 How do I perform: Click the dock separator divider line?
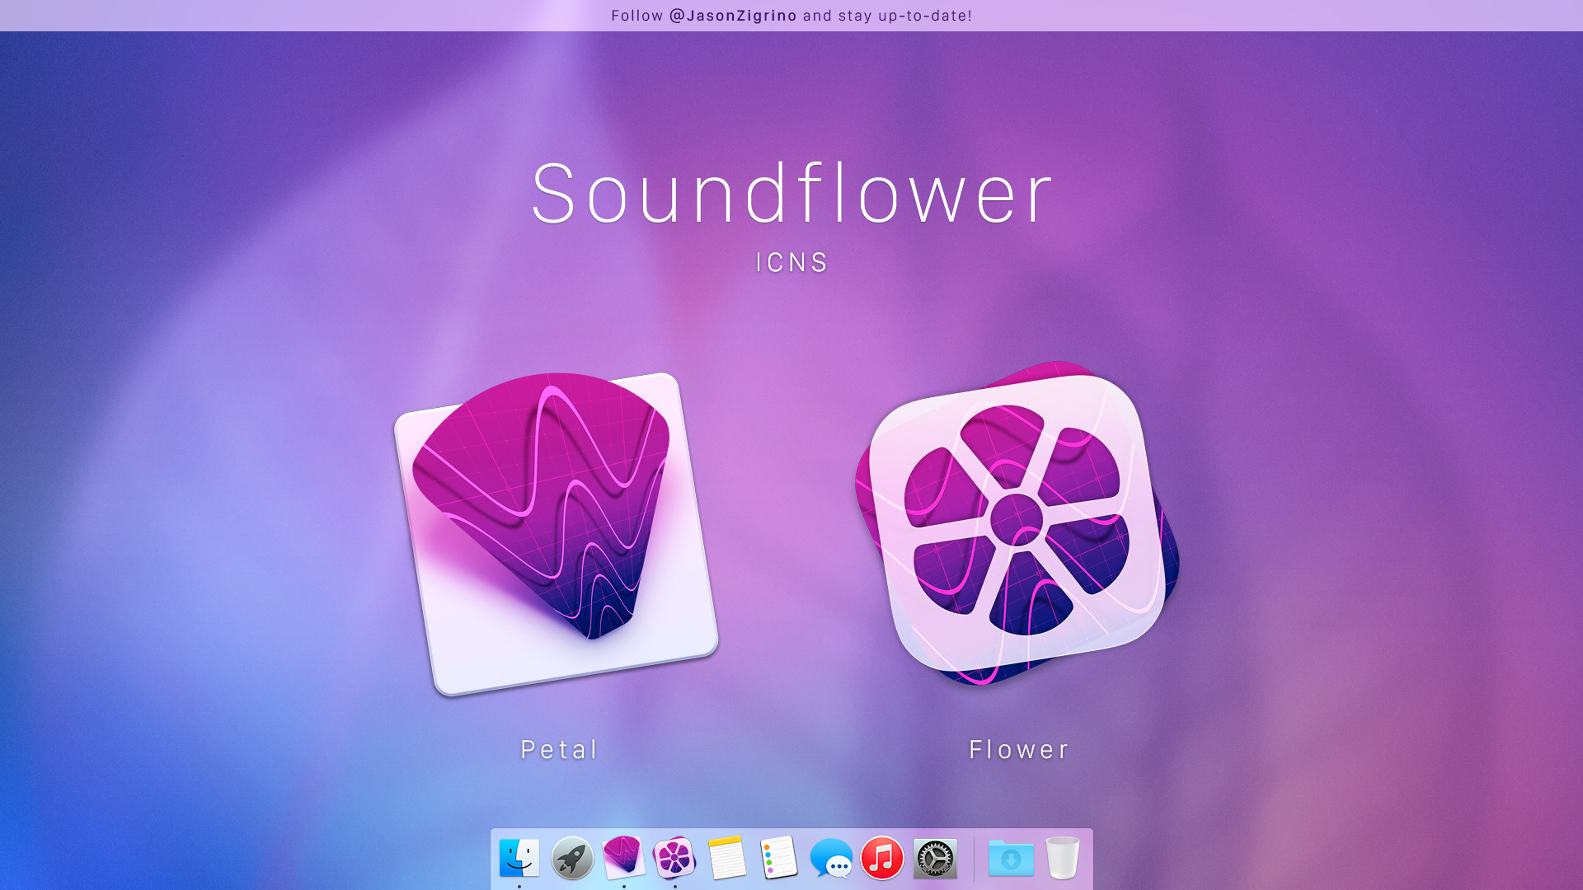[x=974, y=859]
